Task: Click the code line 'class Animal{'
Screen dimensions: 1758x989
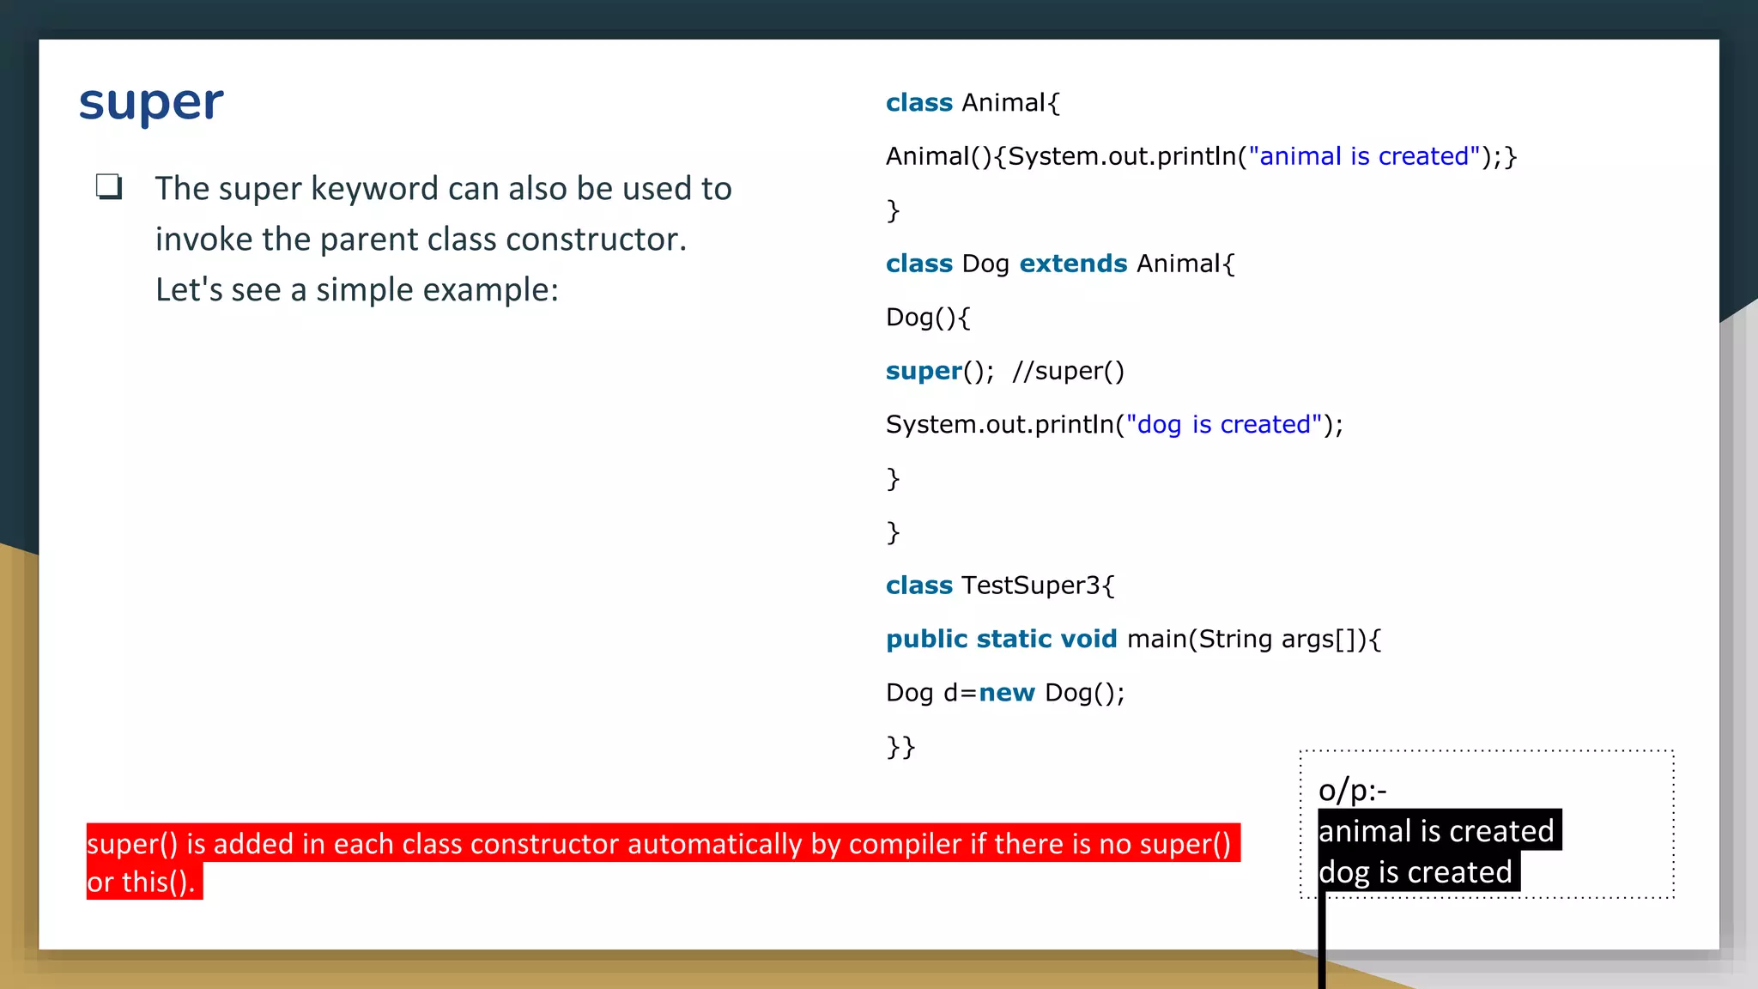Action: click(x=973, y=103)
